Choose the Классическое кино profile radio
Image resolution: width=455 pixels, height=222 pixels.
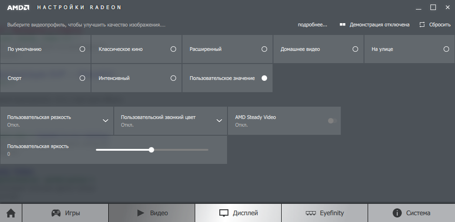[173, 49]
